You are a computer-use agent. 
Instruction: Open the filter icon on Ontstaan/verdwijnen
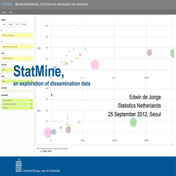(32, 104)
